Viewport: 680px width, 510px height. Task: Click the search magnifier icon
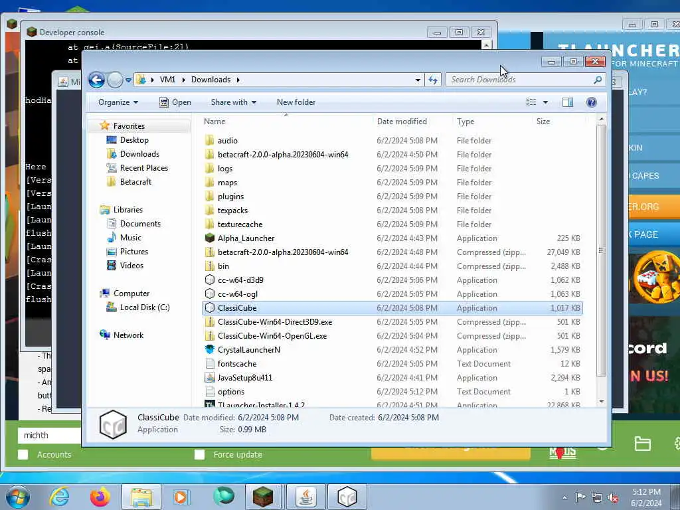pyautogui.click(x=598, y=80)
